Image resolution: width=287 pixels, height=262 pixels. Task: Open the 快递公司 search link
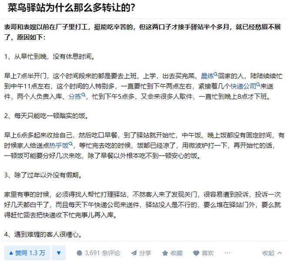243,86
